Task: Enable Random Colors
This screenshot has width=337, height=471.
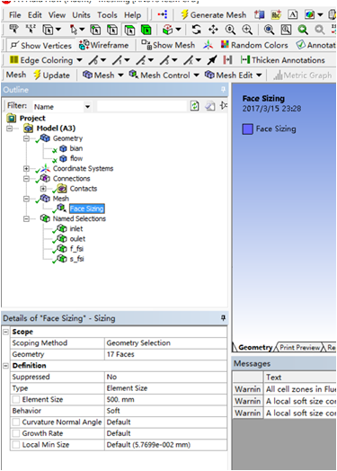Action: point(254,45)
